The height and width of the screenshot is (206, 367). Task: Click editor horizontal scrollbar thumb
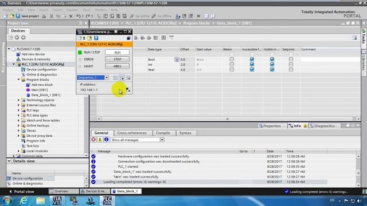tap(227, 119)
